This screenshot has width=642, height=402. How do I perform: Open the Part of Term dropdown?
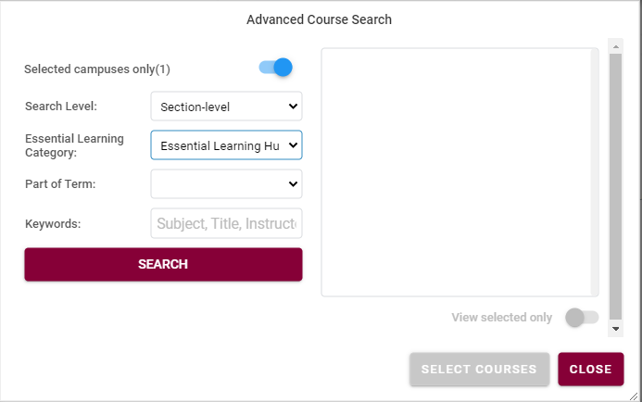tap(226, 184)
